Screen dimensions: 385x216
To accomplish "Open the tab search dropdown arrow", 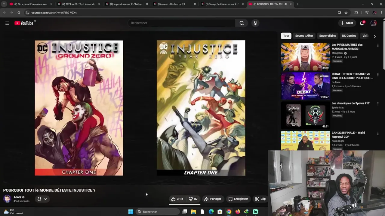I will 4,4.
